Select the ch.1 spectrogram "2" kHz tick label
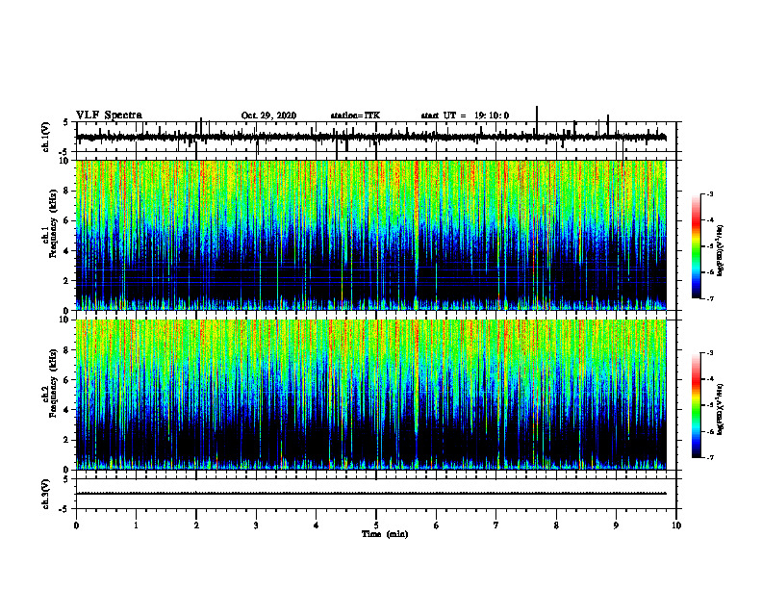This screenshot has height=589, width=762. tap(67, 281)
